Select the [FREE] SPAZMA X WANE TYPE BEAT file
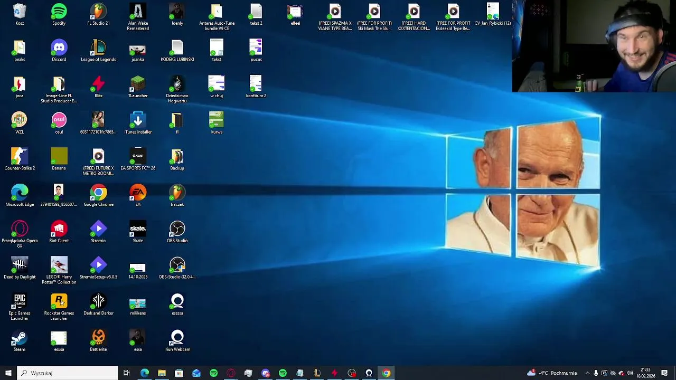Screen dimensions: 676x380 pos(335,17)
